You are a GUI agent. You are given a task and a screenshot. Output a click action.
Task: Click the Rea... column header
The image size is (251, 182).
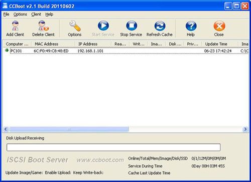pyautogui.click(x=120, y=44)
